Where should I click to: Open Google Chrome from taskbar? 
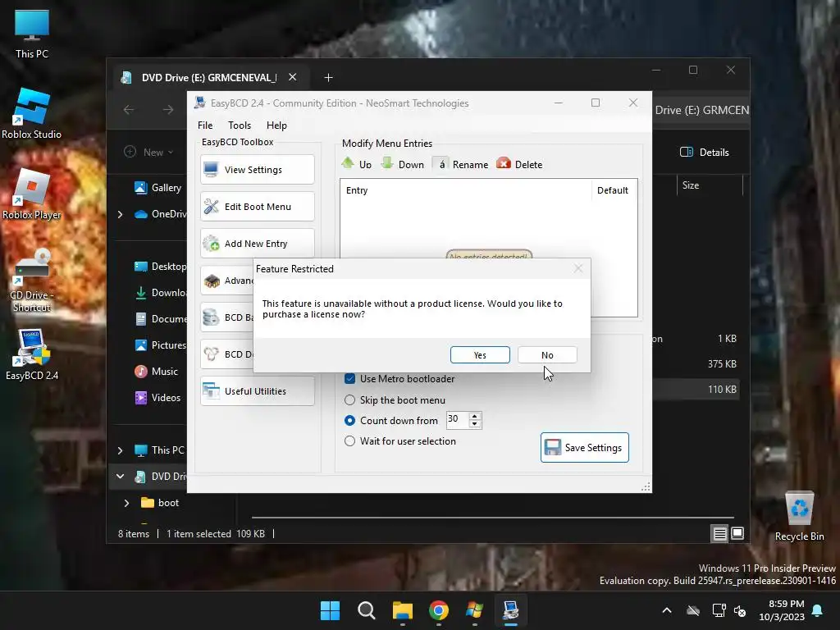(438, 610)
